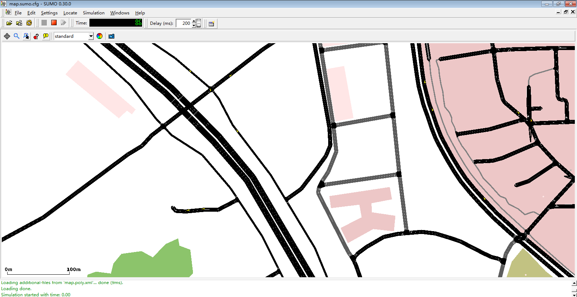Open the Locate menu
This screenshot has height=297, width=577.
(70, 13)
